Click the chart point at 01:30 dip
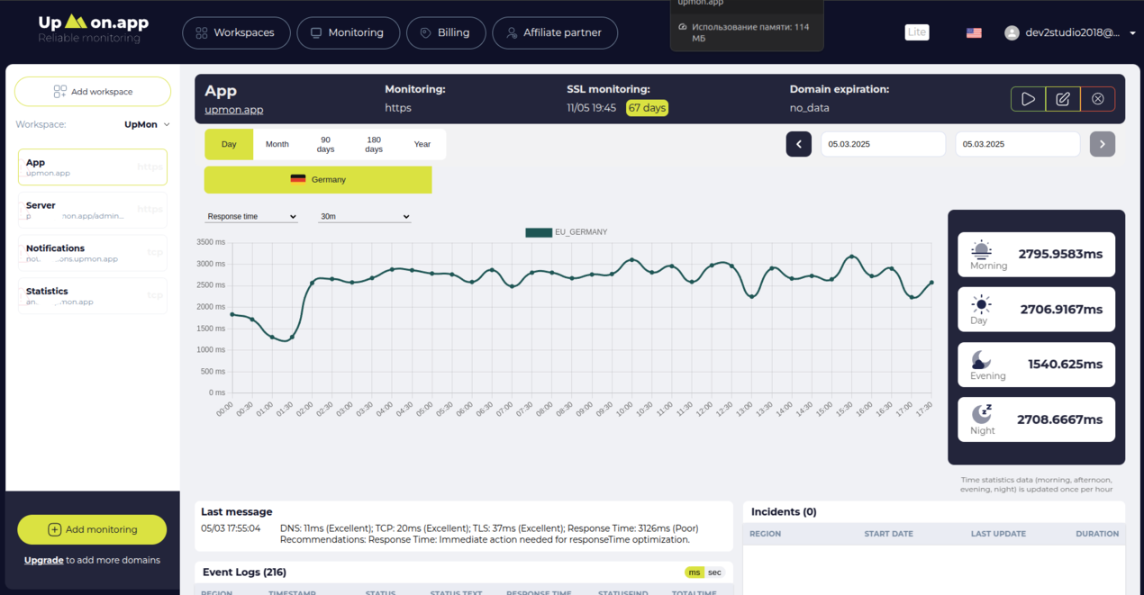 click(292, 338)
